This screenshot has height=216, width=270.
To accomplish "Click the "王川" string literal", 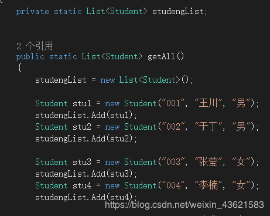I will tap(209, 103).
